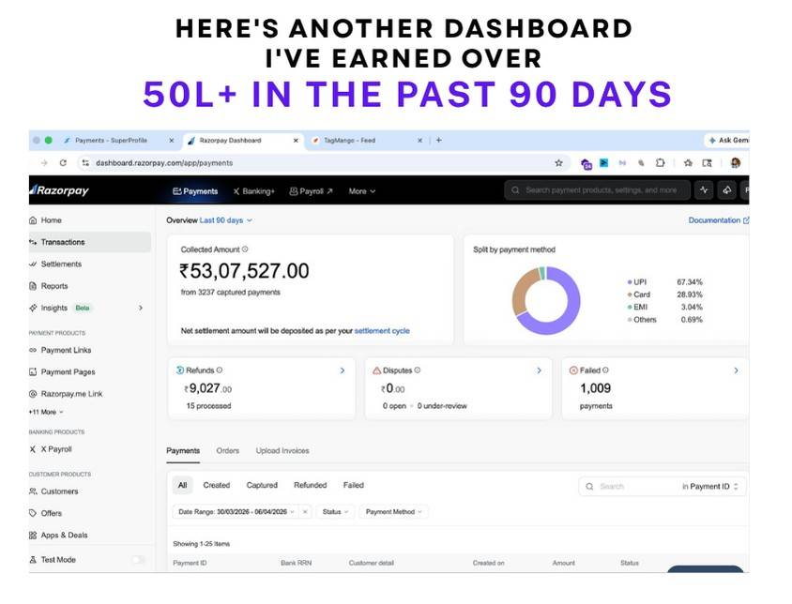Open Insights Beta section
This screenshot has width=792, height=604.
(x=60, y=308)
